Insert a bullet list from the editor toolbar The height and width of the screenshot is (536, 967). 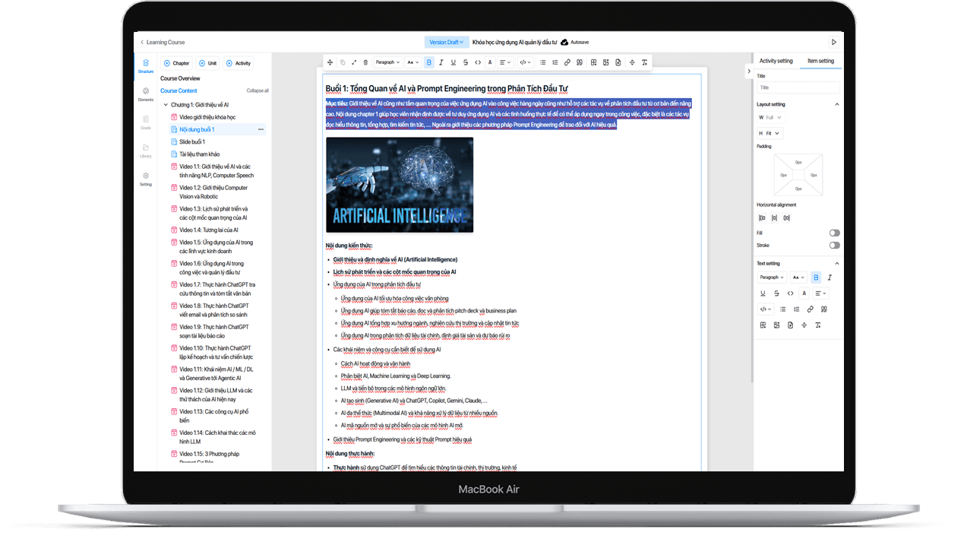tap(543, 62)
